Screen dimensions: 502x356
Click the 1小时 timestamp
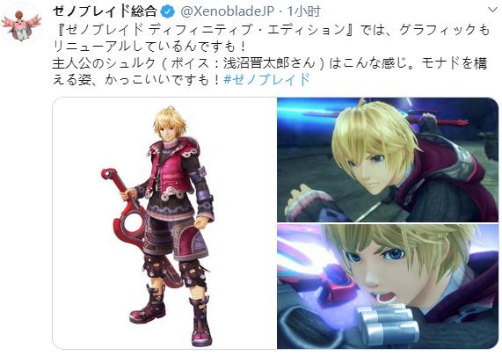click(303, 11)
